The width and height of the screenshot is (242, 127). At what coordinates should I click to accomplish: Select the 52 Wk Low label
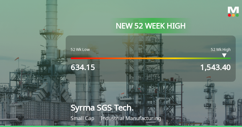click(80, 50)
